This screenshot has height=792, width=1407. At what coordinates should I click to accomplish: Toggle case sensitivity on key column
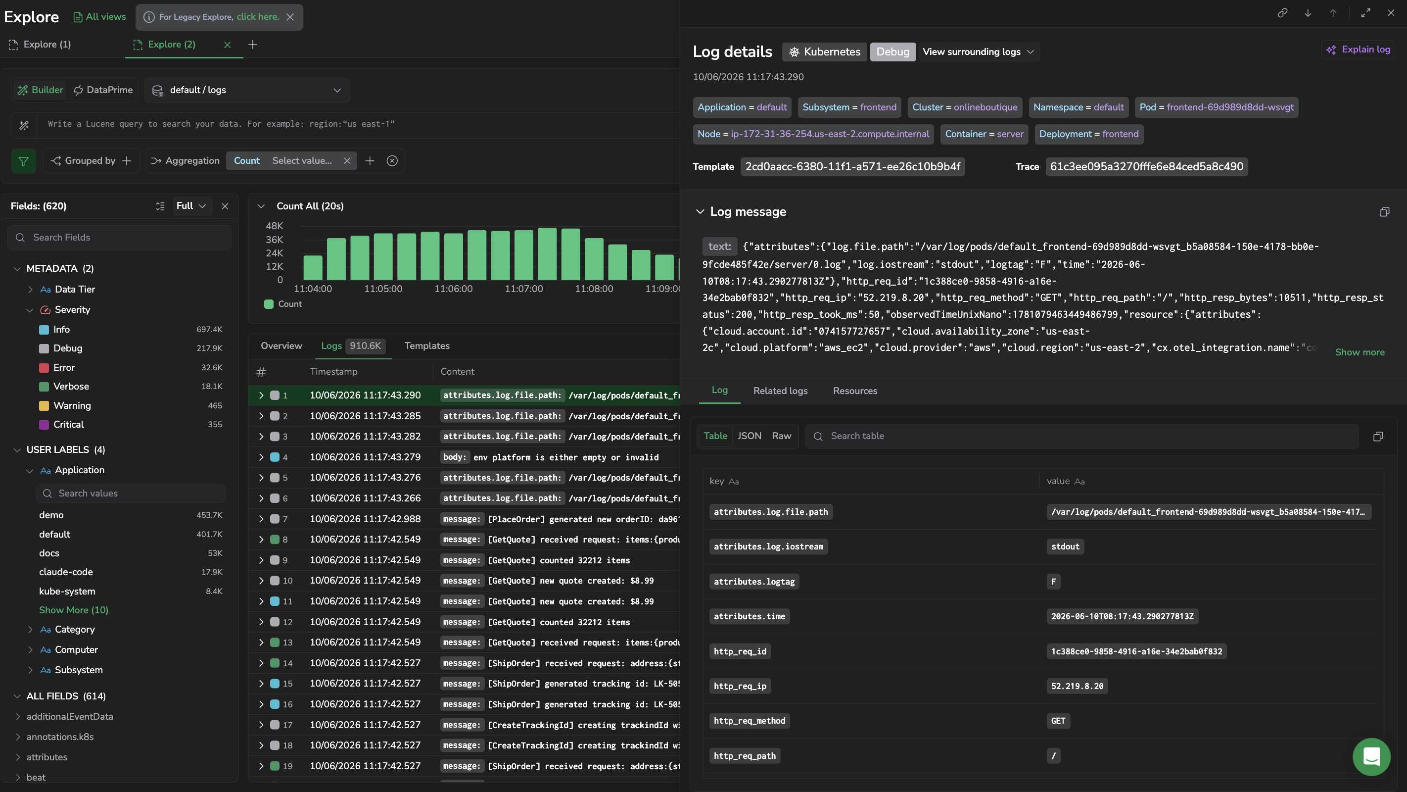pos(734,482)
